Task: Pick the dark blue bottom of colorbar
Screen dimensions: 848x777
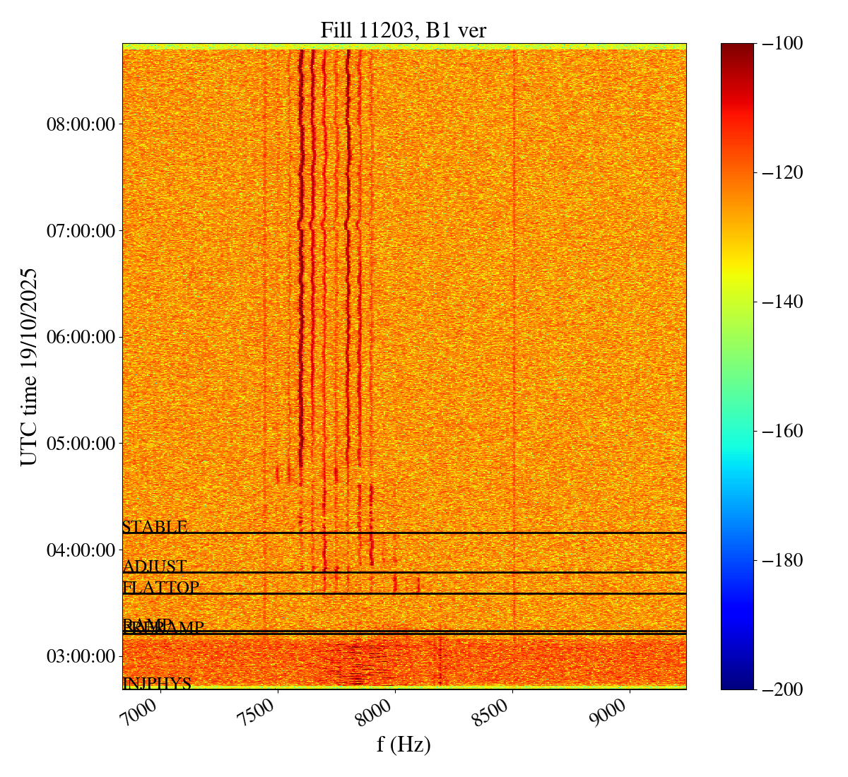Action: click(x=737, y=684)
